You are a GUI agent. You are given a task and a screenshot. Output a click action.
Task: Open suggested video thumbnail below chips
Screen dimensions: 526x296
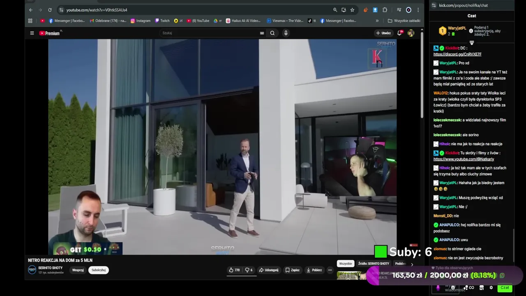[351, 275]
